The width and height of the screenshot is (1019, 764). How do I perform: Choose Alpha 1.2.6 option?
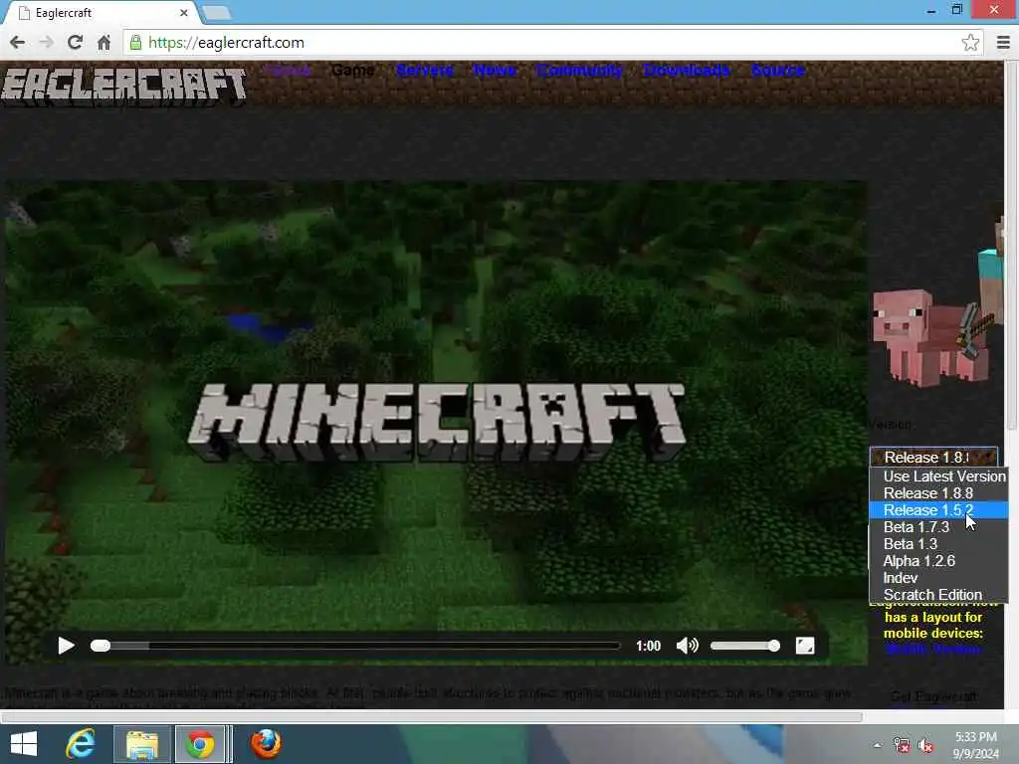pos(939,561)
